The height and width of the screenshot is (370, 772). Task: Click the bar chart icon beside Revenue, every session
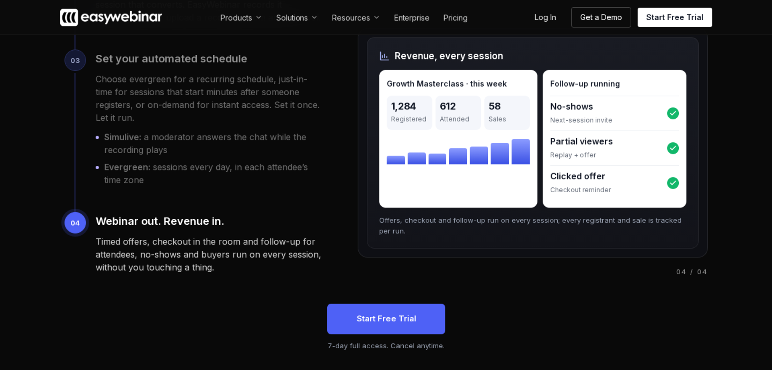point(384,56)
